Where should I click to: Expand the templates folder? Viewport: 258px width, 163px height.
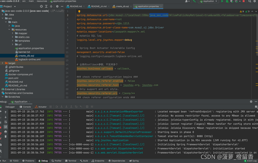13,41
